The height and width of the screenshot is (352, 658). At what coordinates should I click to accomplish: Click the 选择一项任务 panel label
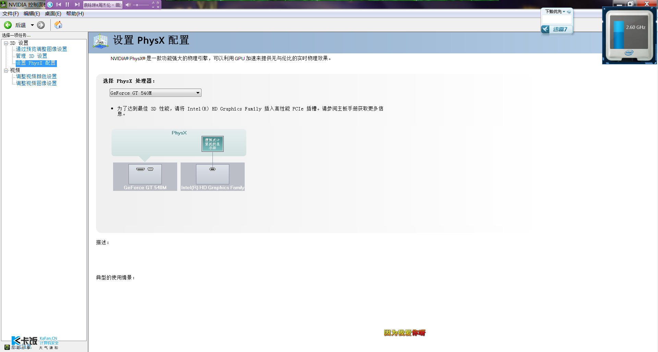pos(16,35)
